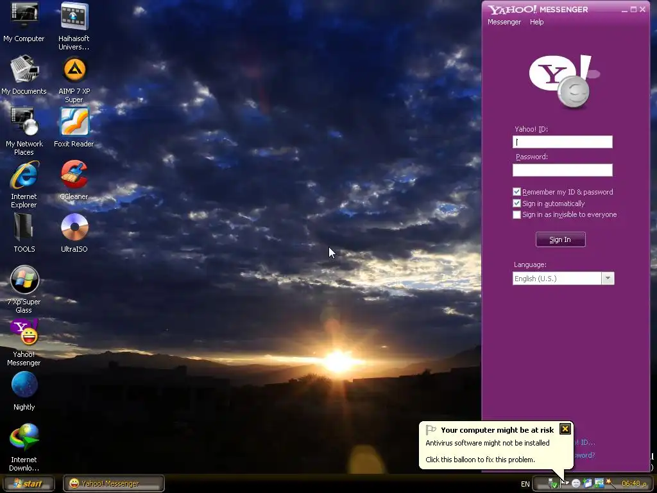Open the TOOLS desktop icon
This screenshot has height=493, width=657.
pyautogui.click(x=24, y=233)
